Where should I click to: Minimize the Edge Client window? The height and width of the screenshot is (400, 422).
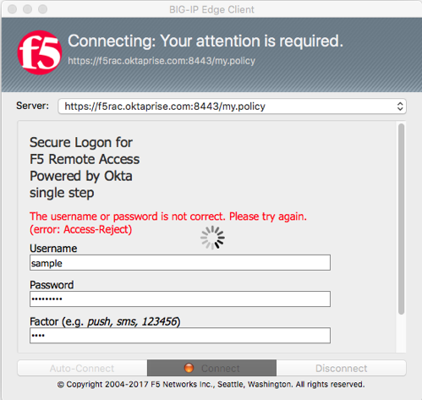click(x=27, y=9)
